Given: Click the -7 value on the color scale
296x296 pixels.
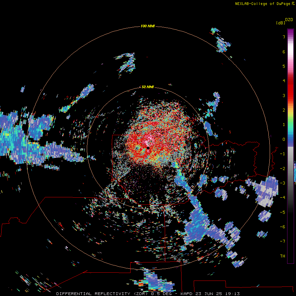Looking at the screenshot, I should (x=283, y=241).
